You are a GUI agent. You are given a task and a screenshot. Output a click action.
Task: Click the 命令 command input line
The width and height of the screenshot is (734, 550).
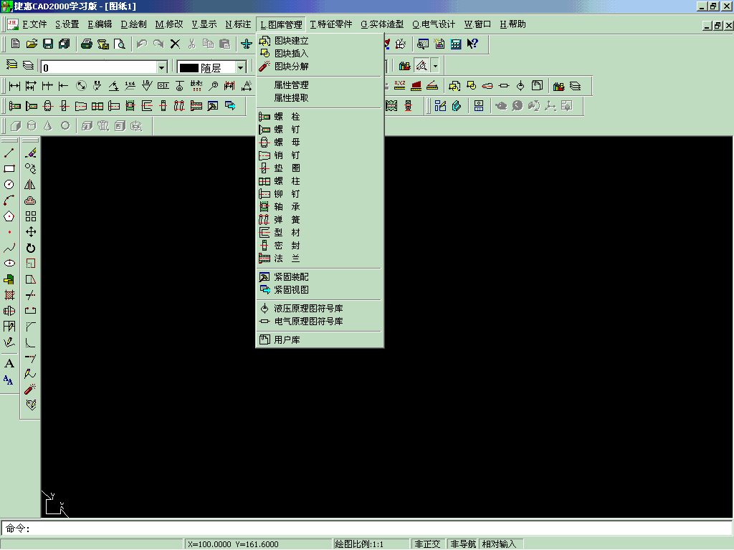[x=358, y=529]
